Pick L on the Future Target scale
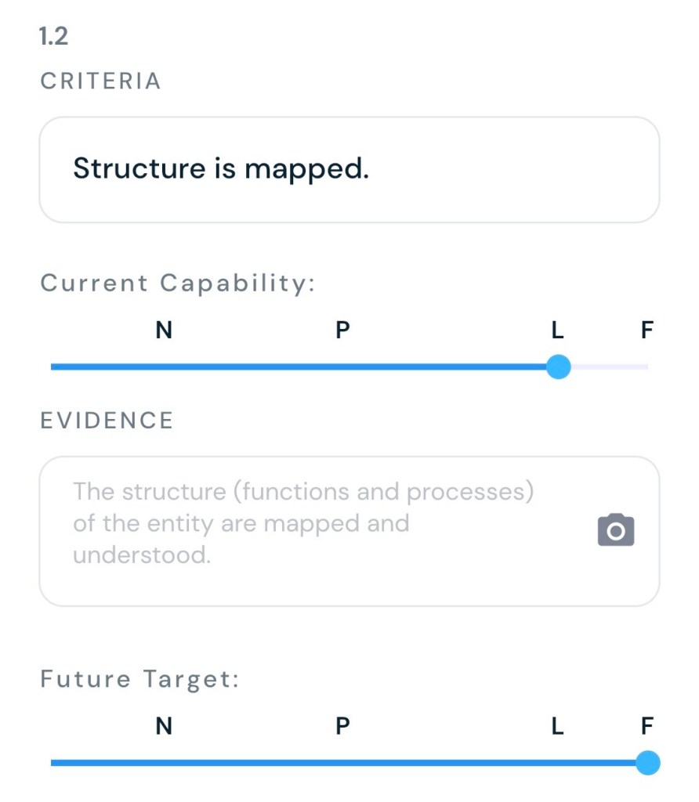699x802 pixels. pyautogui.click(x=557, y=727)
